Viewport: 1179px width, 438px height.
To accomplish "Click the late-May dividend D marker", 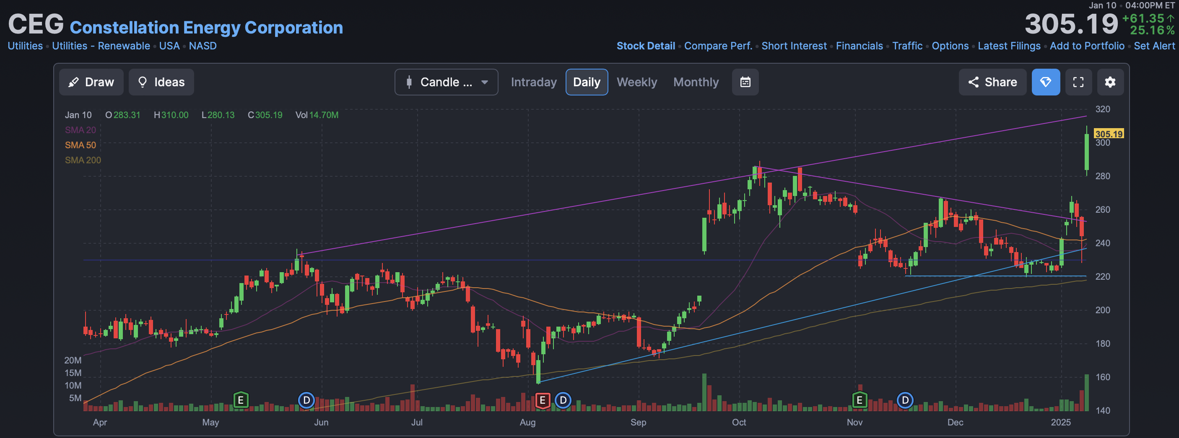I will tap(306, 400).
